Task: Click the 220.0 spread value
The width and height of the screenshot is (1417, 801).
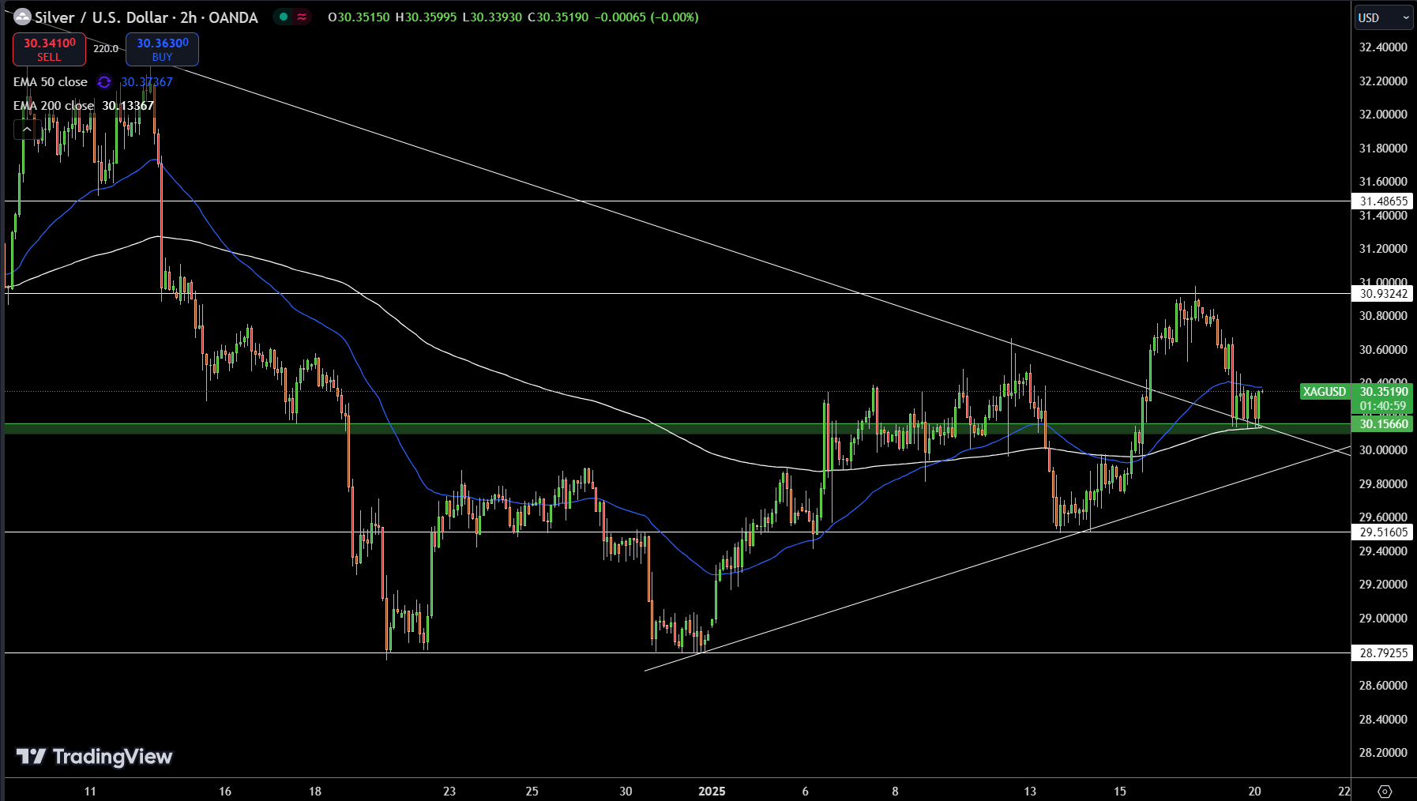Action: pyautogui.click(x=106, y=49)
